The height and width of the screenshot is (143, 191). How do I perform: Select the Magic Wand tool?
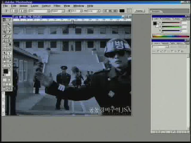[9, 28]
